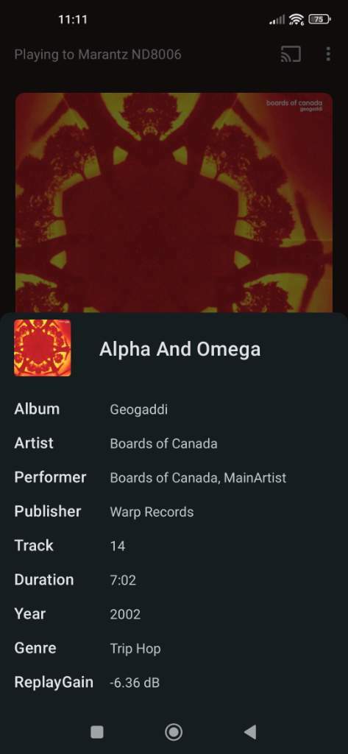Tap the Playing to Marantz ND8006 text
The image size is (348, 754).
click(98, 54)
